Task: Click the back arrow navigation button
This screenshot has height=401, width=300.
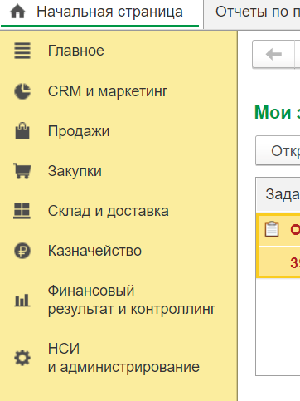Action: point(273,54)
